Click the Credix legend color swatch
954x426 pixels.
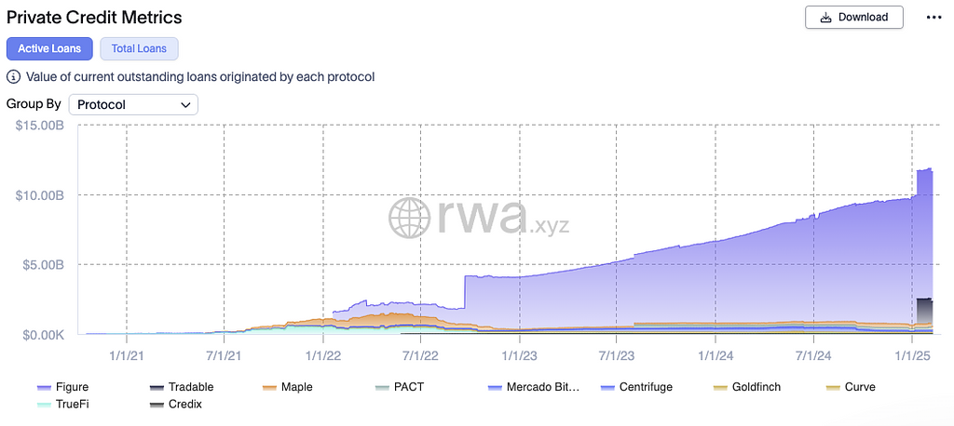[x=156, y=405]
